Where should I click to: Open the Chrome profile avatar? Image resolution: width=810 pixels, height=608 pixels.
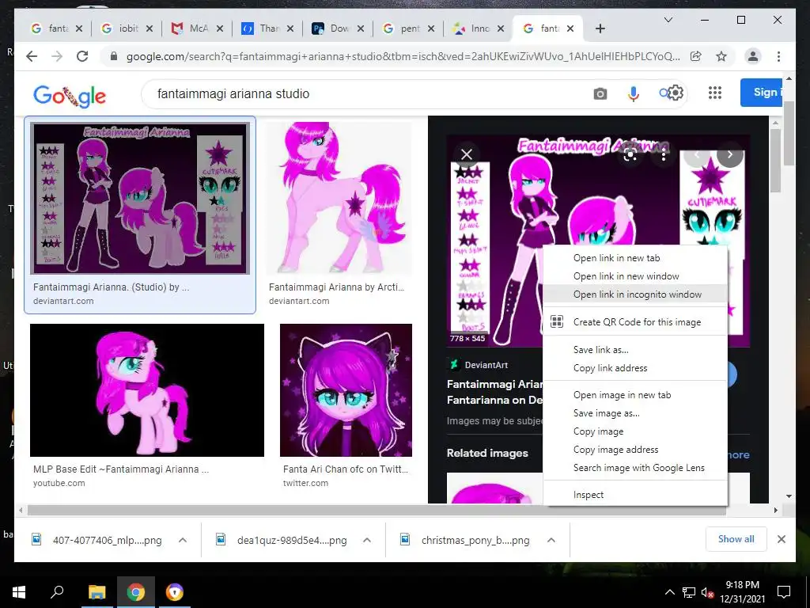point(753,56)
